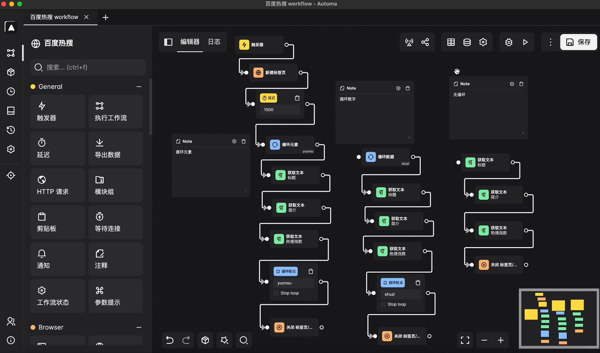Focus the 搜索 block search field
The width and height of the screenshot is (600, 353).
coord(88,67)
